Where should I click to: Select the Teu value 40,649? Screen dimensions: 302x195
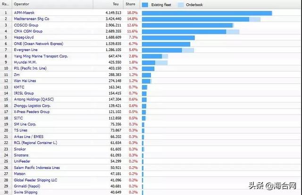[x=116, y=192]
